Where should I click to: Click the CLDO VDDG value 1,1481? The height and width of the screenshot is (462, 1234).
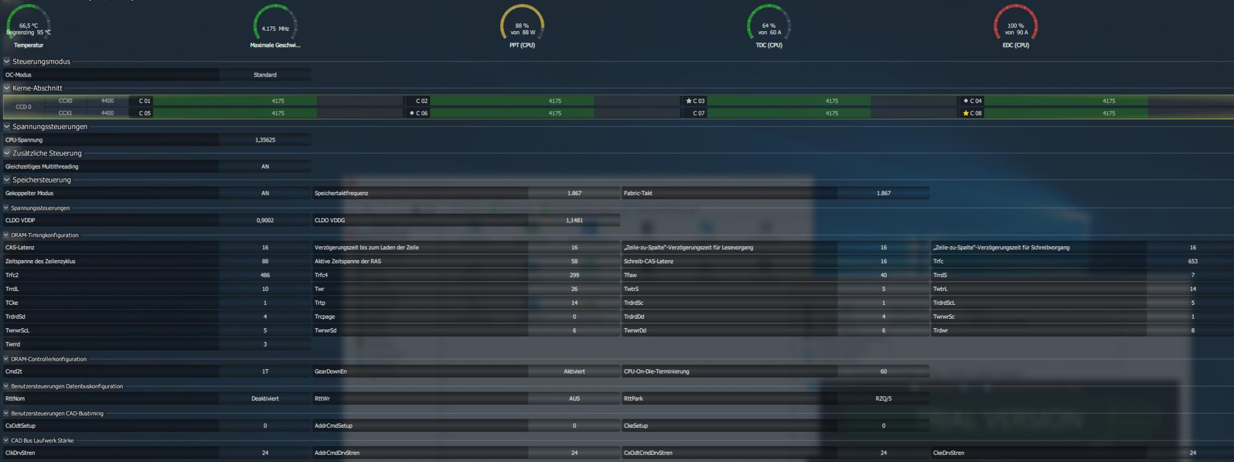pos(574,220)
